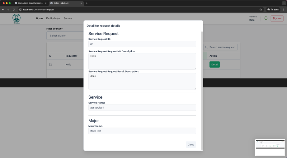This screenshot has width=287, height=158.
Task: Go to Home in navigation
Action: coord(39,18)
